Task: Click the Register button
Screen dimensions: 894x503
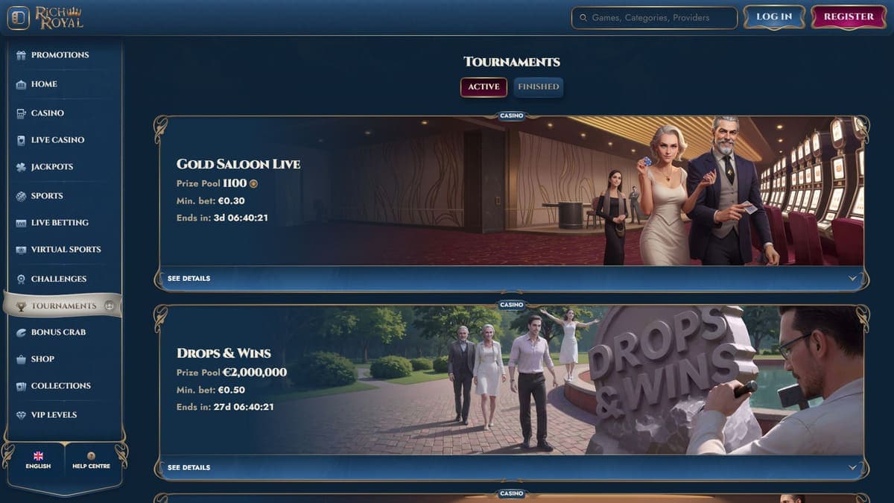Action: 849,17
